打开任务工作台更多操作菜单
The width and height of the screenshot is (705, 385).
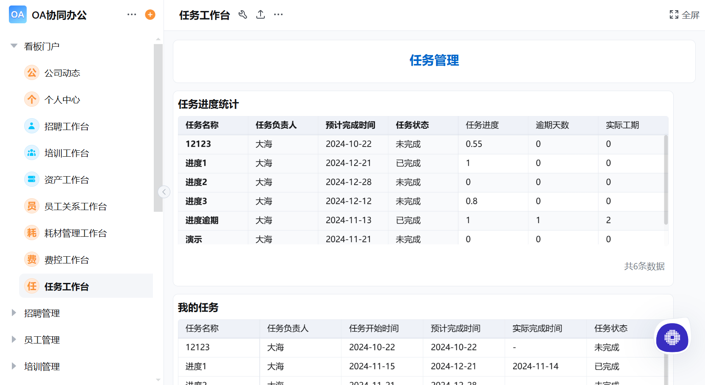click(278, 14)
